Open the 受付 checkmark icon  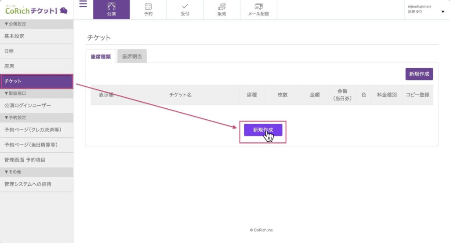(x=185, y=7)
